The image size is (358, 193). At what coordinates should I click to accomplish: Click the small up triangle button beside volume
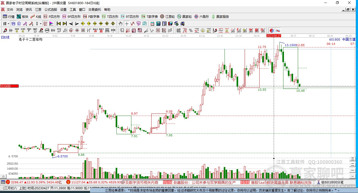(x=4, y=176)
